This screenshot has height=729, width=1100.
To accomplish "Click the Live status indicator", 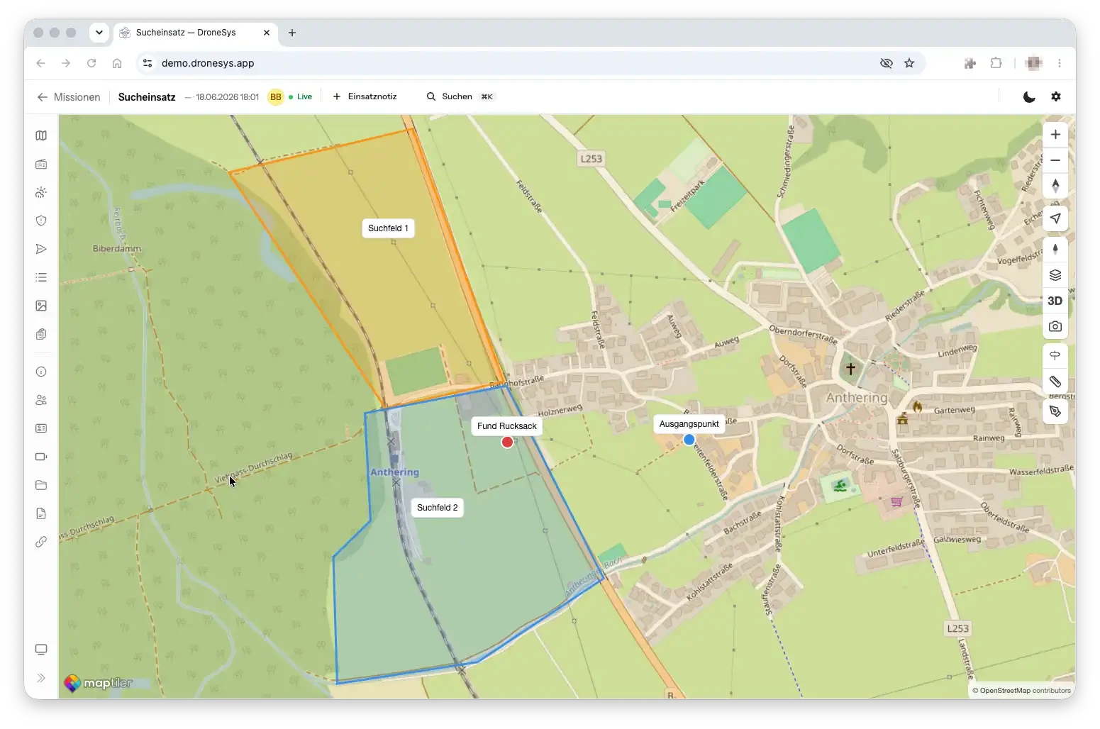I will (x=301, y=97).
